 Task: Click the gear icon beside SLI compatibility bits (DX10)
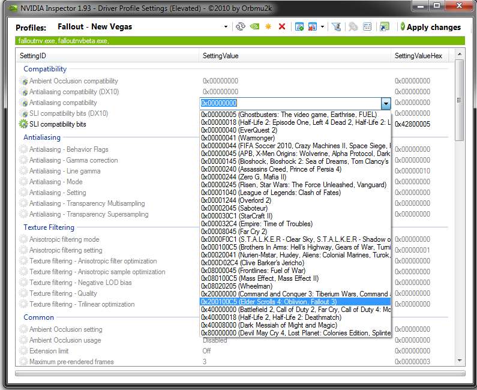click(x=23, y=113)
